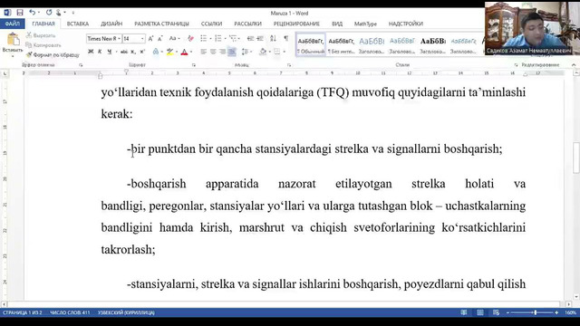Click the word count ЧИСЛО СЛОВ: 411

[70, 312]
